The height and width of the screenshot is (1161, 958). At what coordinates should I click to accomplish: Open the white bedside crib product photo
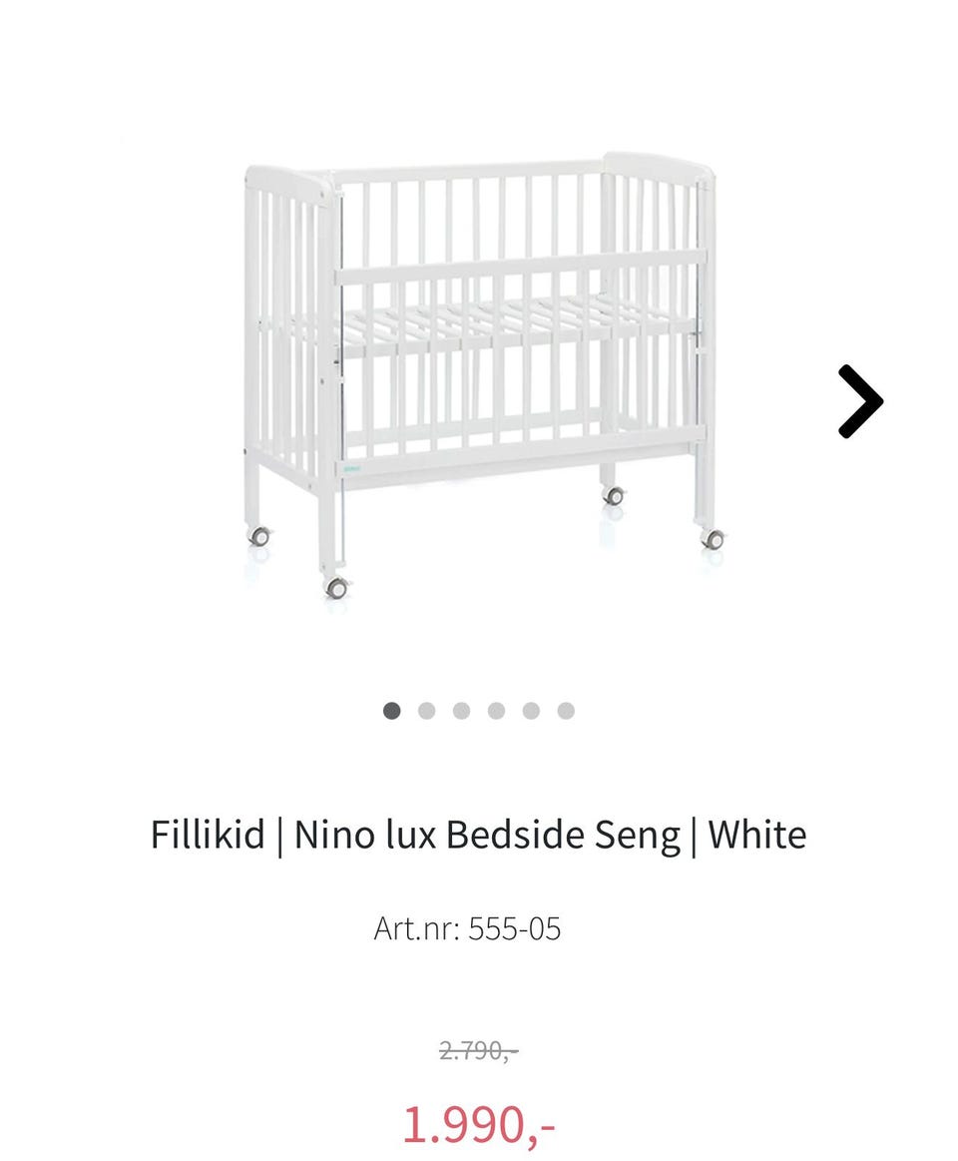click(481, 374)
